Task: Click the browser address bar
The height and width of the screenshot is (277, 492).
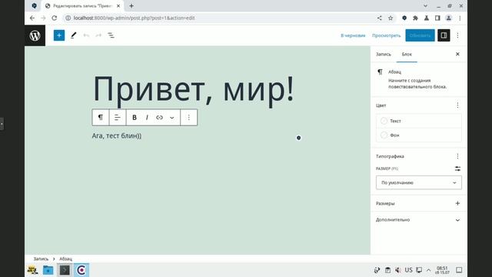Action: [220, 18]
